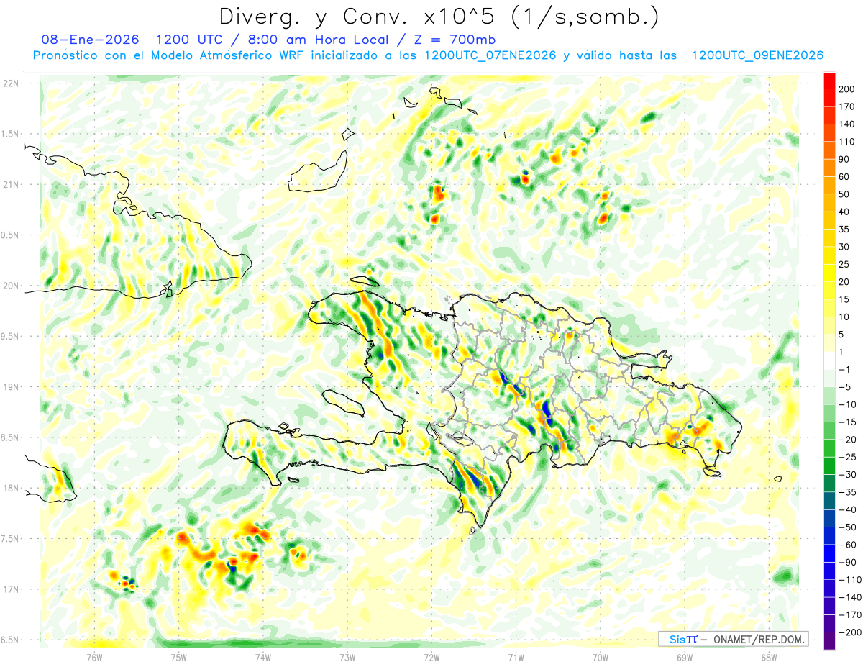This screenshot has height=667, width=863.
Task: Select the title 'Diverg. y Conv. x10^5 (1/s,somb.)'
Action: click(x=439, y=16)
